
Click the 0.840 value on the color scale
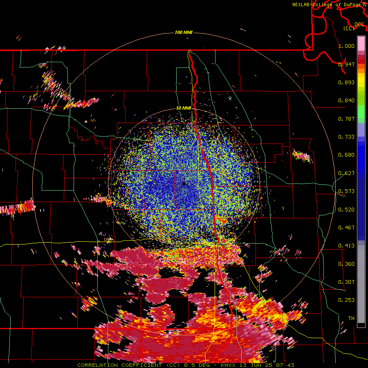pyautogui.click(x=346, y=101)
